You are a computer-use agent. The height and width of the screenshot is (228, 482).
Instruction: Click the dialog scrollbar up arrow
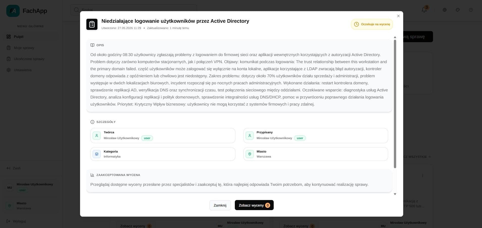395,37
